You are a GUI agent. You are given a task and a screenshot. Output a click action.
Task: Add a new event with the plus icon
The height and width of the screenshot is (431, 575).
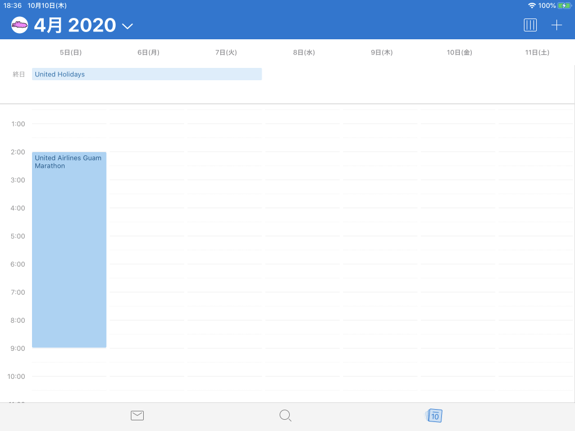pyautogui.click(x=556, y=25)
